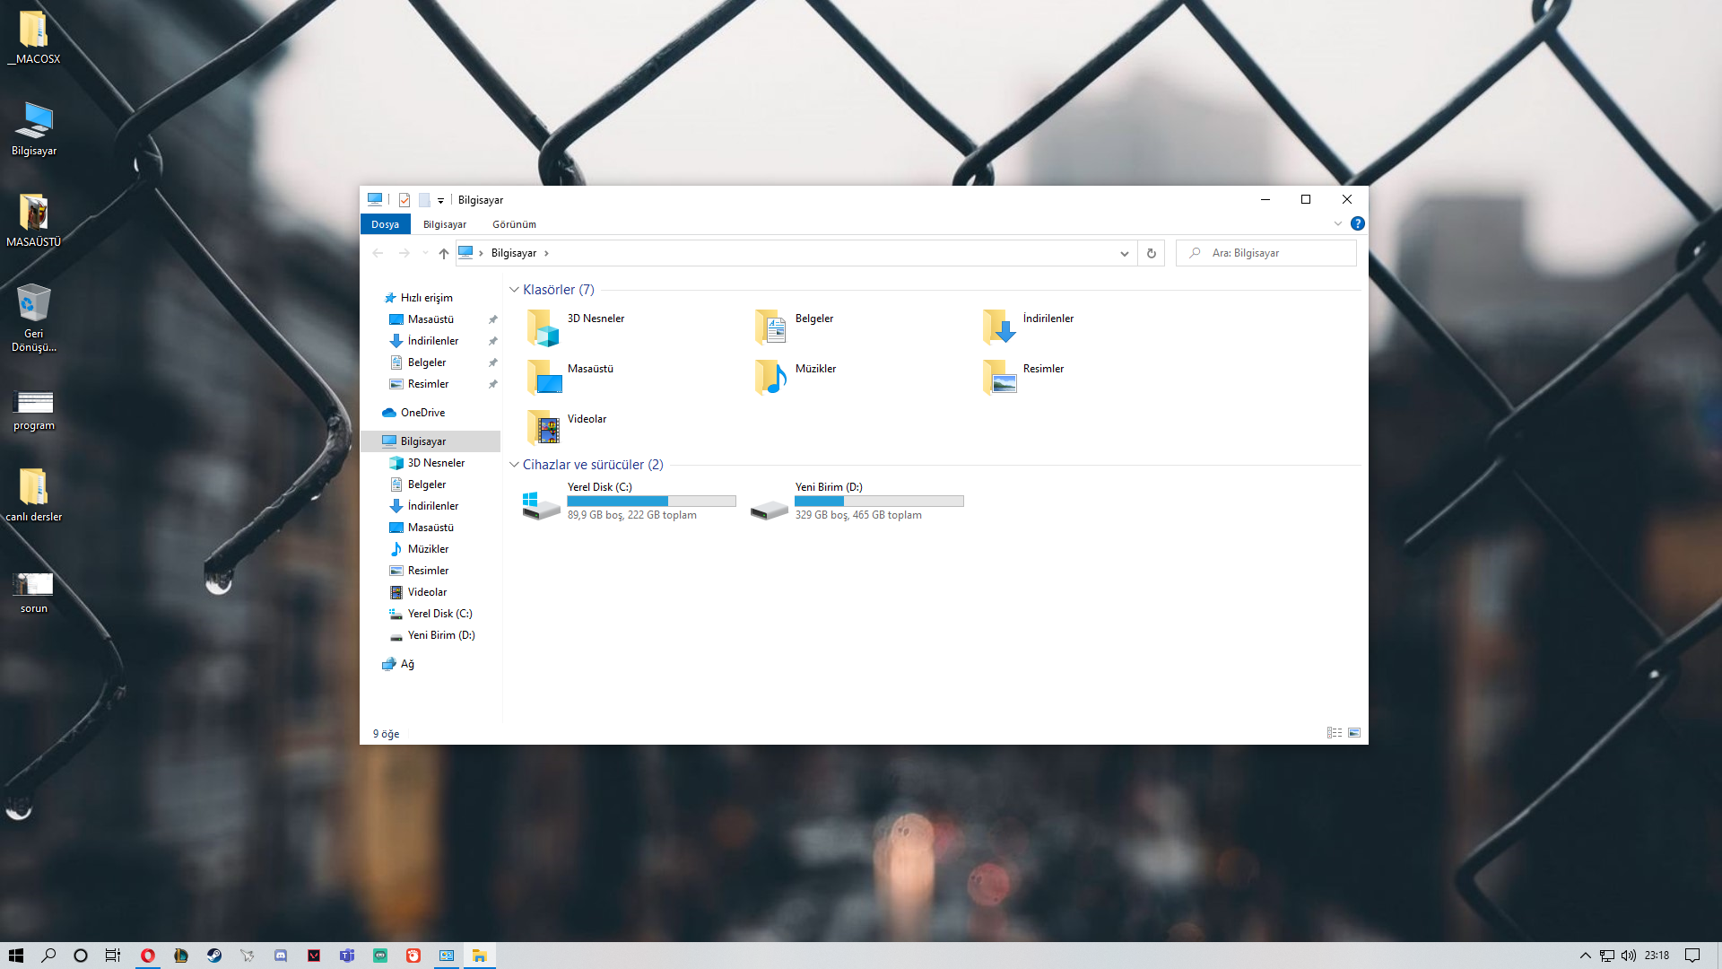The height and width of the screenshot is (969, 1722).
Task: Select Müzikler in the navigation tree
Action: pyautogui.click(x=428, y=549)
